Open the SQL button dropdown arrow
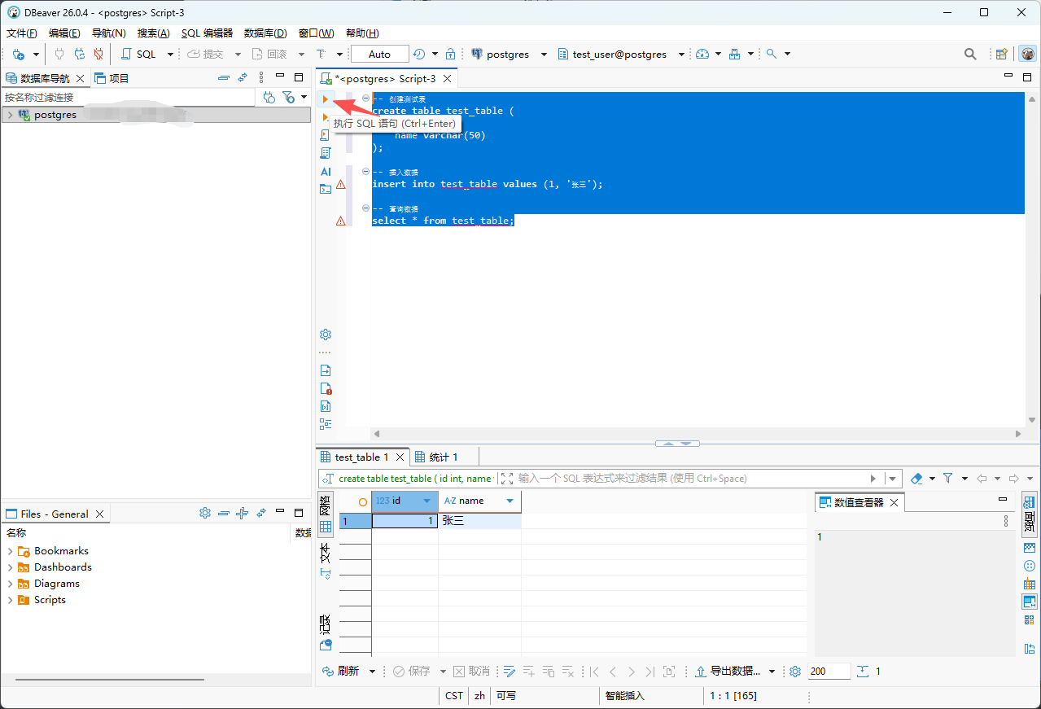The height and width of the screenshot is (709, 1041). click(170, 55)
